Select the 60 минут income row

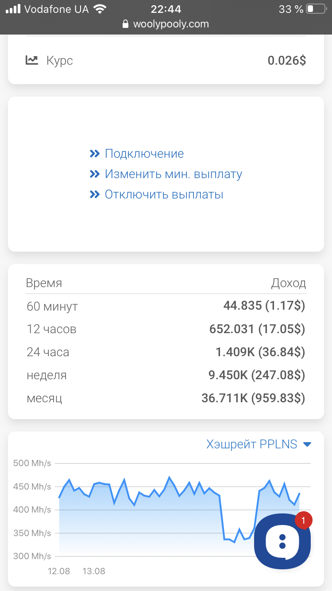point(166,306)
